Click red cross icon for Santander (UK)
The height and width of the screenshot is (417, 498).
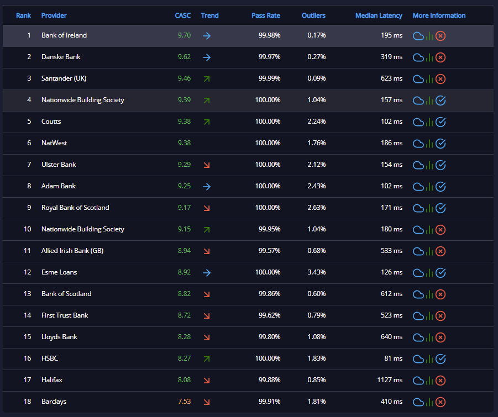coord(440,79)
